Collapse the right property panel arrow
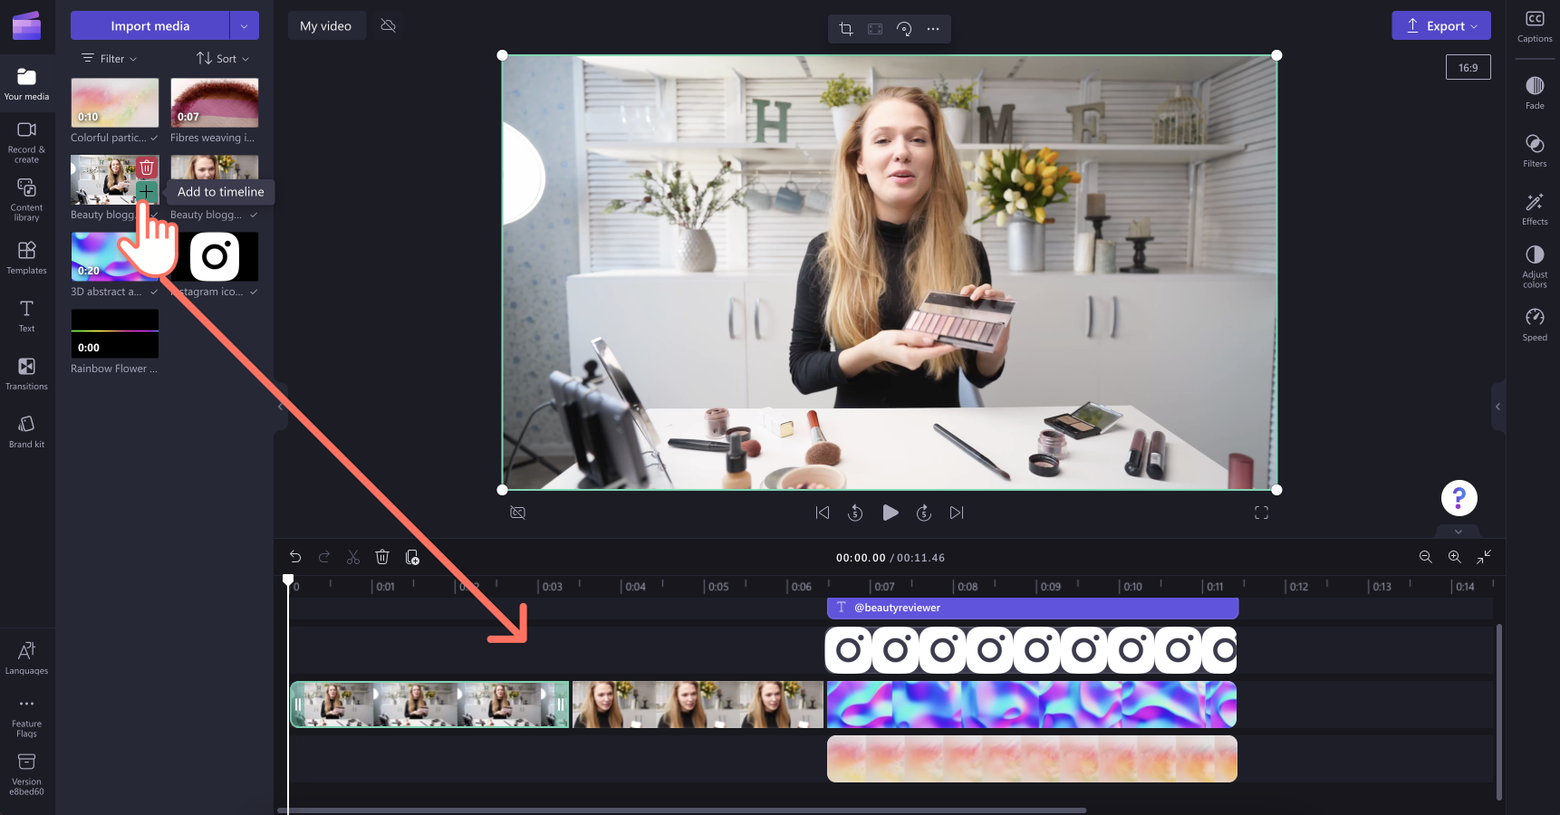Viewport: 1560px width, 815px height. click(x=1497, y=407)
